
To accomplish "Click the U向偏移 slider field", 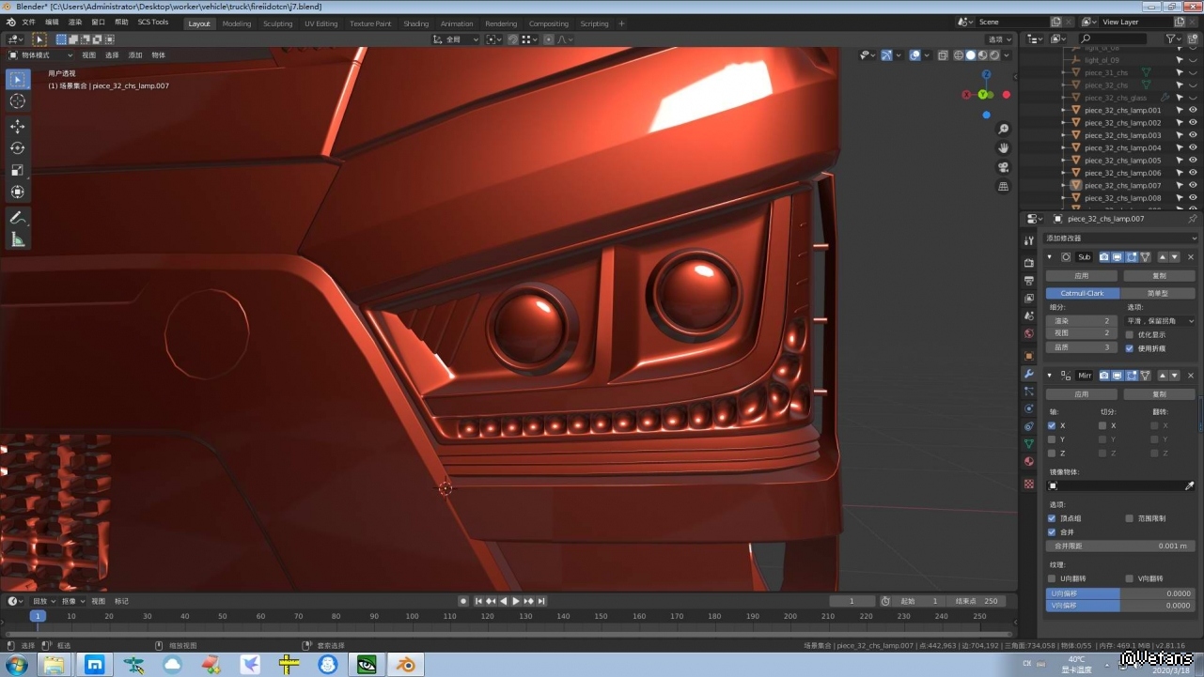I will [1119, 593].
